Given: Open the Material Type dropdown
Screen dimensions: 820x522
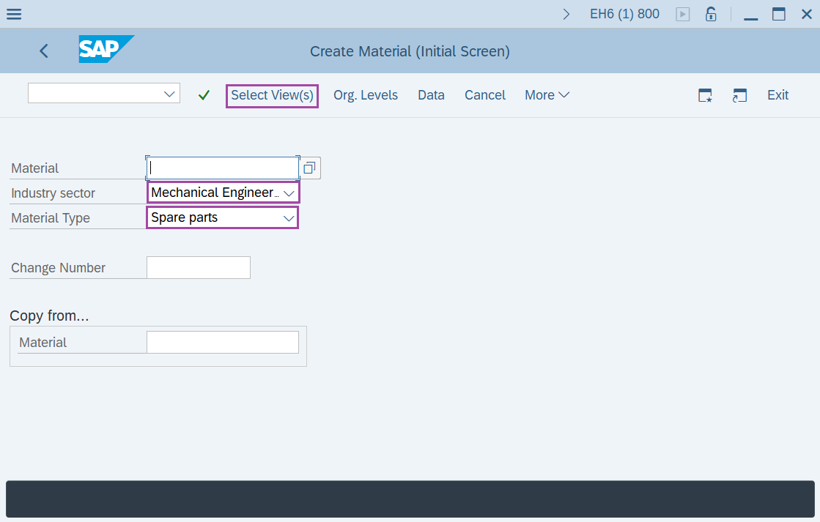Looking at the screenshot, I should click(x=289, y=217).
